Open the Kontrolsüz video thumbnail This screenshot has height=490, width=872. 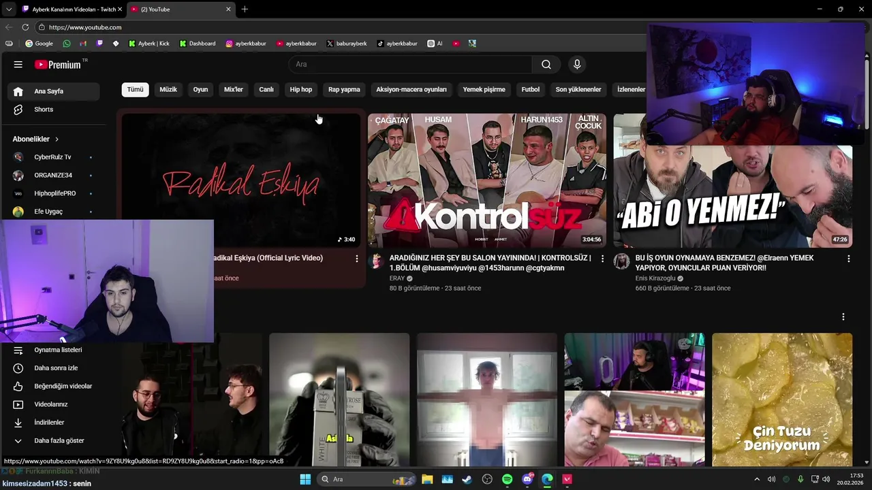[486, 180]
